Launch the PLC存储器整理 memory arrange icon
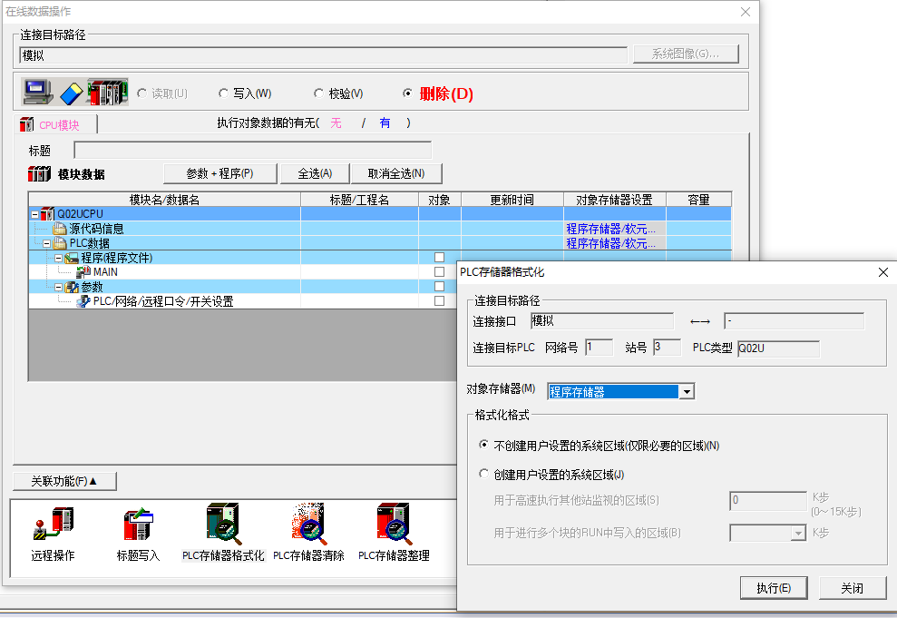The width and height of the screenshot is (897, 618). pos(394,525)
